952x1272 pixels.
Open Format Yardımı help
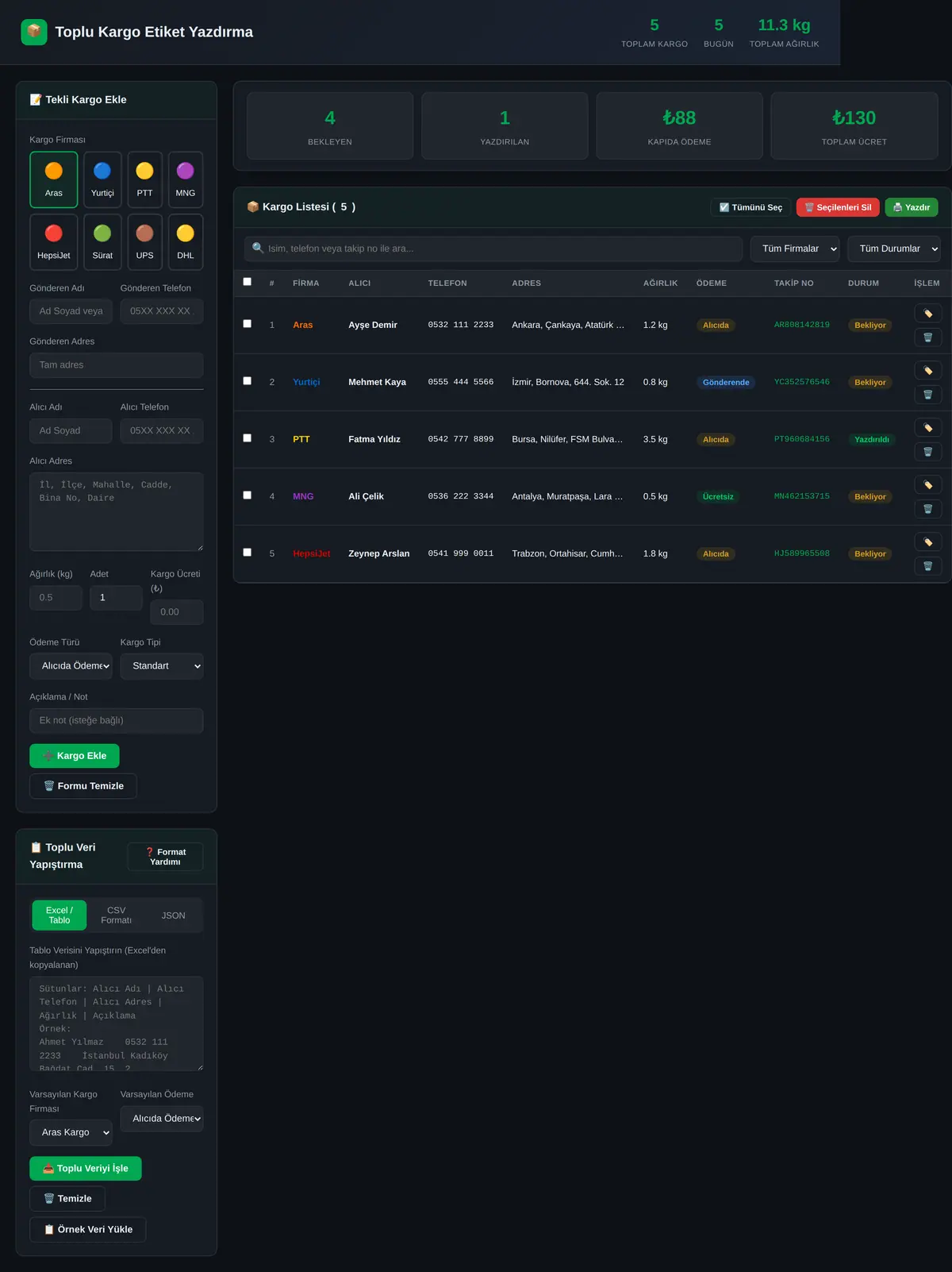point(165,857)
